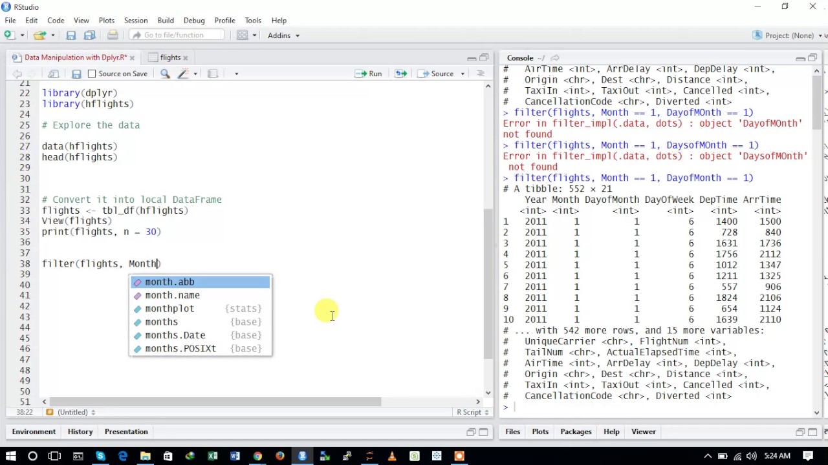This screenshot has height=465, width=828.
Task: Click the Open File folder icon
Action: pos(39,36)
